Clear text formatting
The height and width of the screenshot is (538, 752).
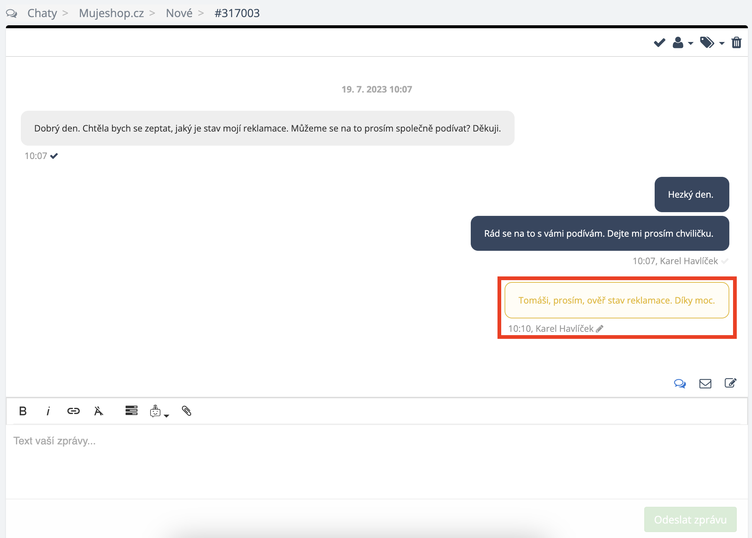click(98, 411)
